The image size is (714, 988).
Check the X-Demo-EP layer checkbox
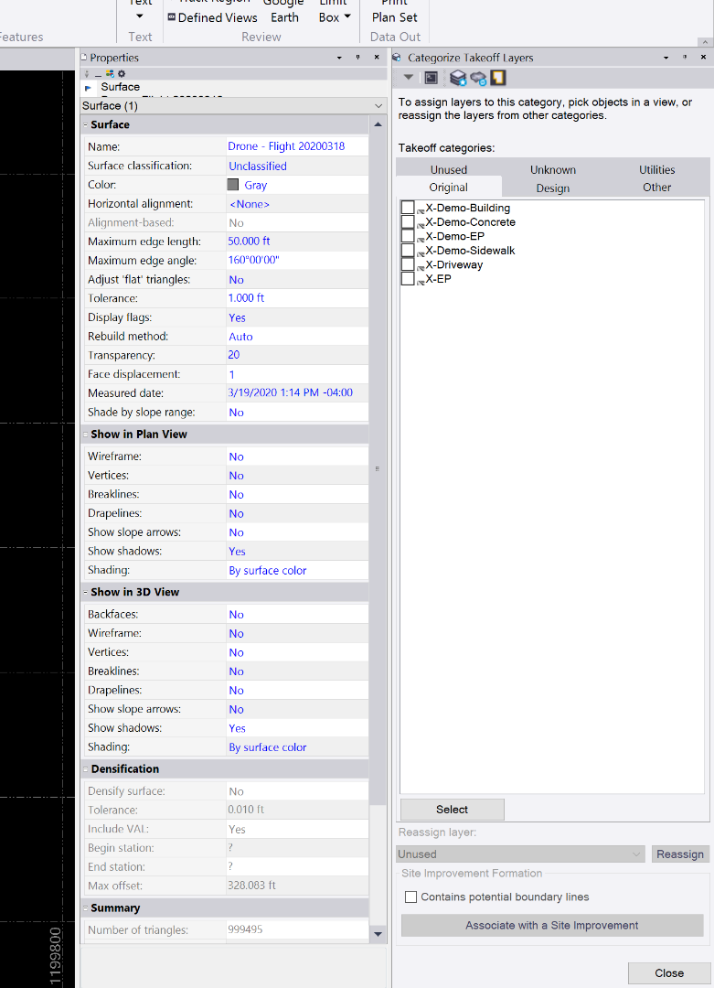coord(408,236)
